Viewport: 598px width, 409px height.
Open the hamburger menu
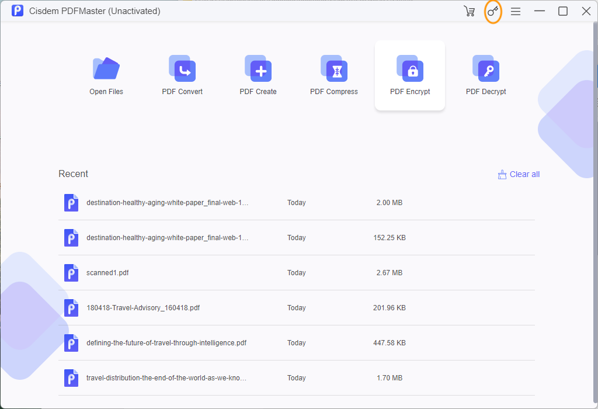click(516, 11)
